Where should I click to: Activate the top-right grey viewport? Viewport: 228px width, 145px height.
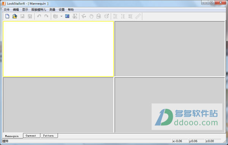tap(170, 49)
